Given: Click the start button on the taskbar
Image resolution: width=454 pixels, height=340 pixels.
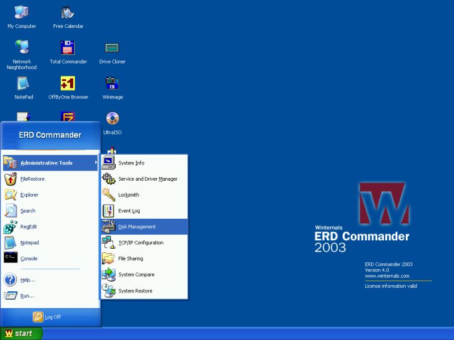Looking at the screenshot, I should 21,333.
